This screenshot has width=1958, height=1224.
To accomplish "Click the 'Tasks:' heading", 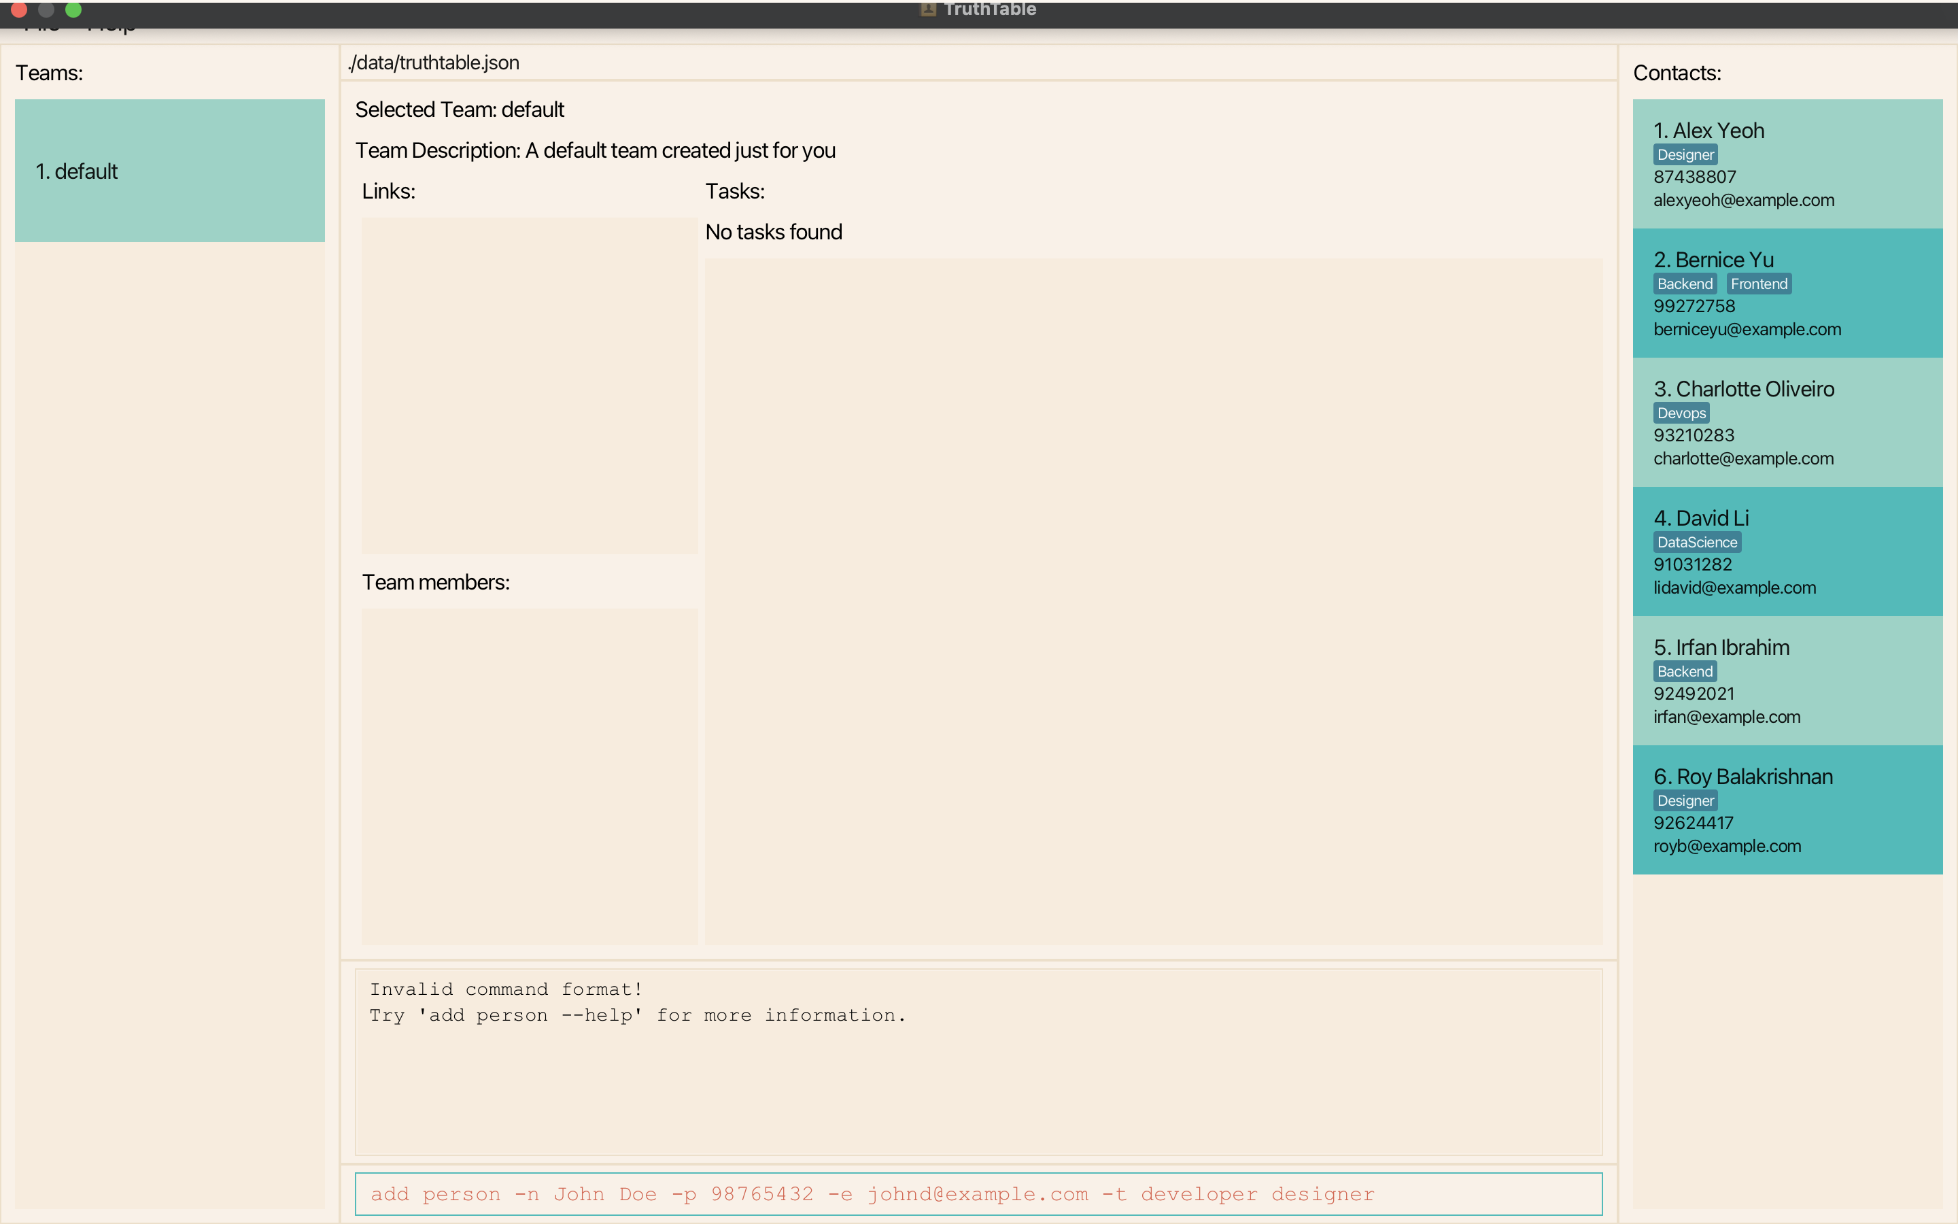I will [735, 191].
